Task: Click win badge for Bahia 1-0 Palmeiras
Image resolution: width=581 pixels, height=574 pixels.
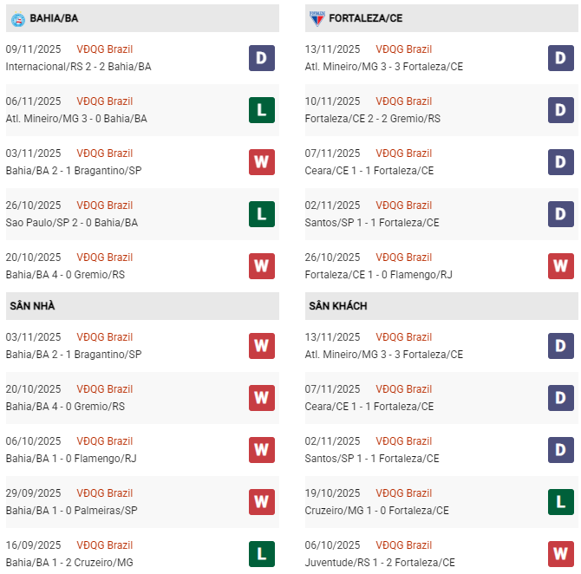Action: click(x=261, y=502)
